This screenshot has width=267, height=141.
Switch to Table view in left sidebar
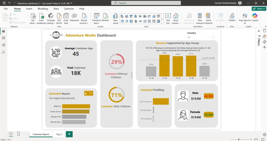[x=3, y=38]
